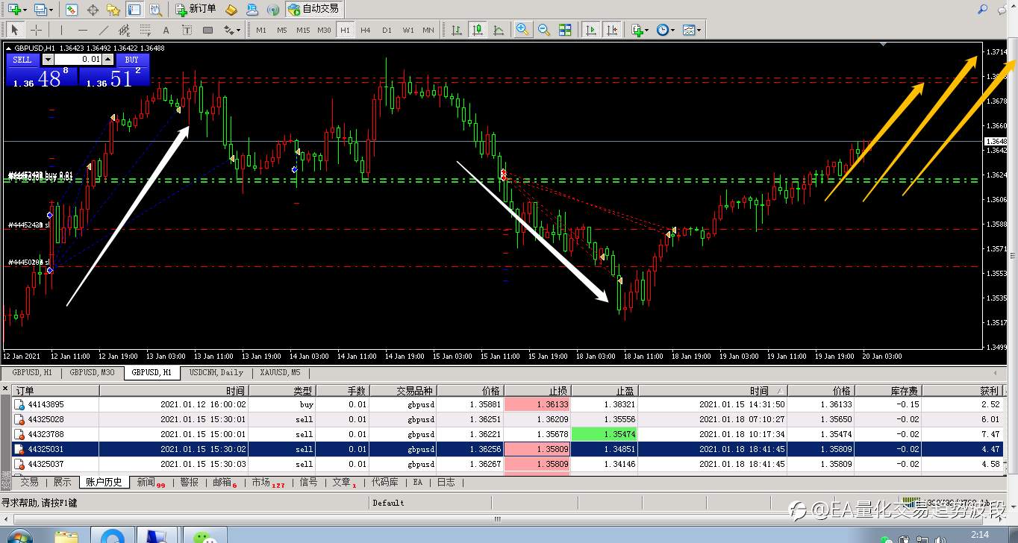Show the Market Watch window
Screen dimensions: 1018x543
[72, 10]
